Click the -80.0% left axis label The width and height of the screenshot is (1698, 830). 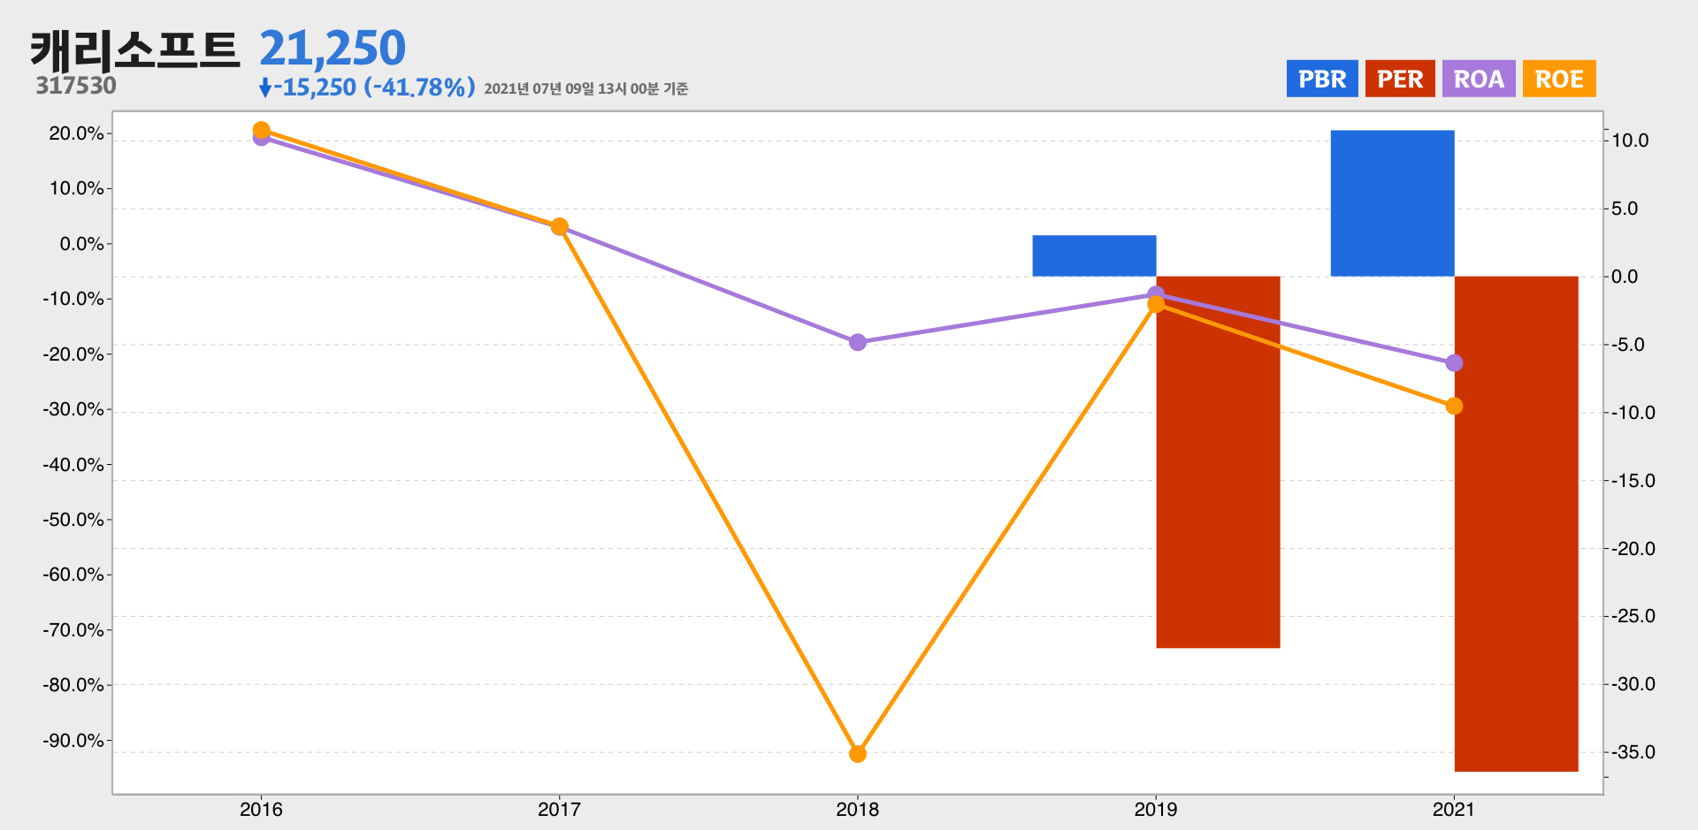[x=73, y=685]
